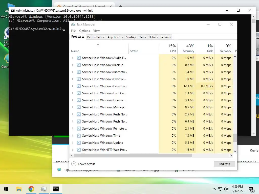Click gear icon of WinHTTP Web Proxy service

pos(79,150)
